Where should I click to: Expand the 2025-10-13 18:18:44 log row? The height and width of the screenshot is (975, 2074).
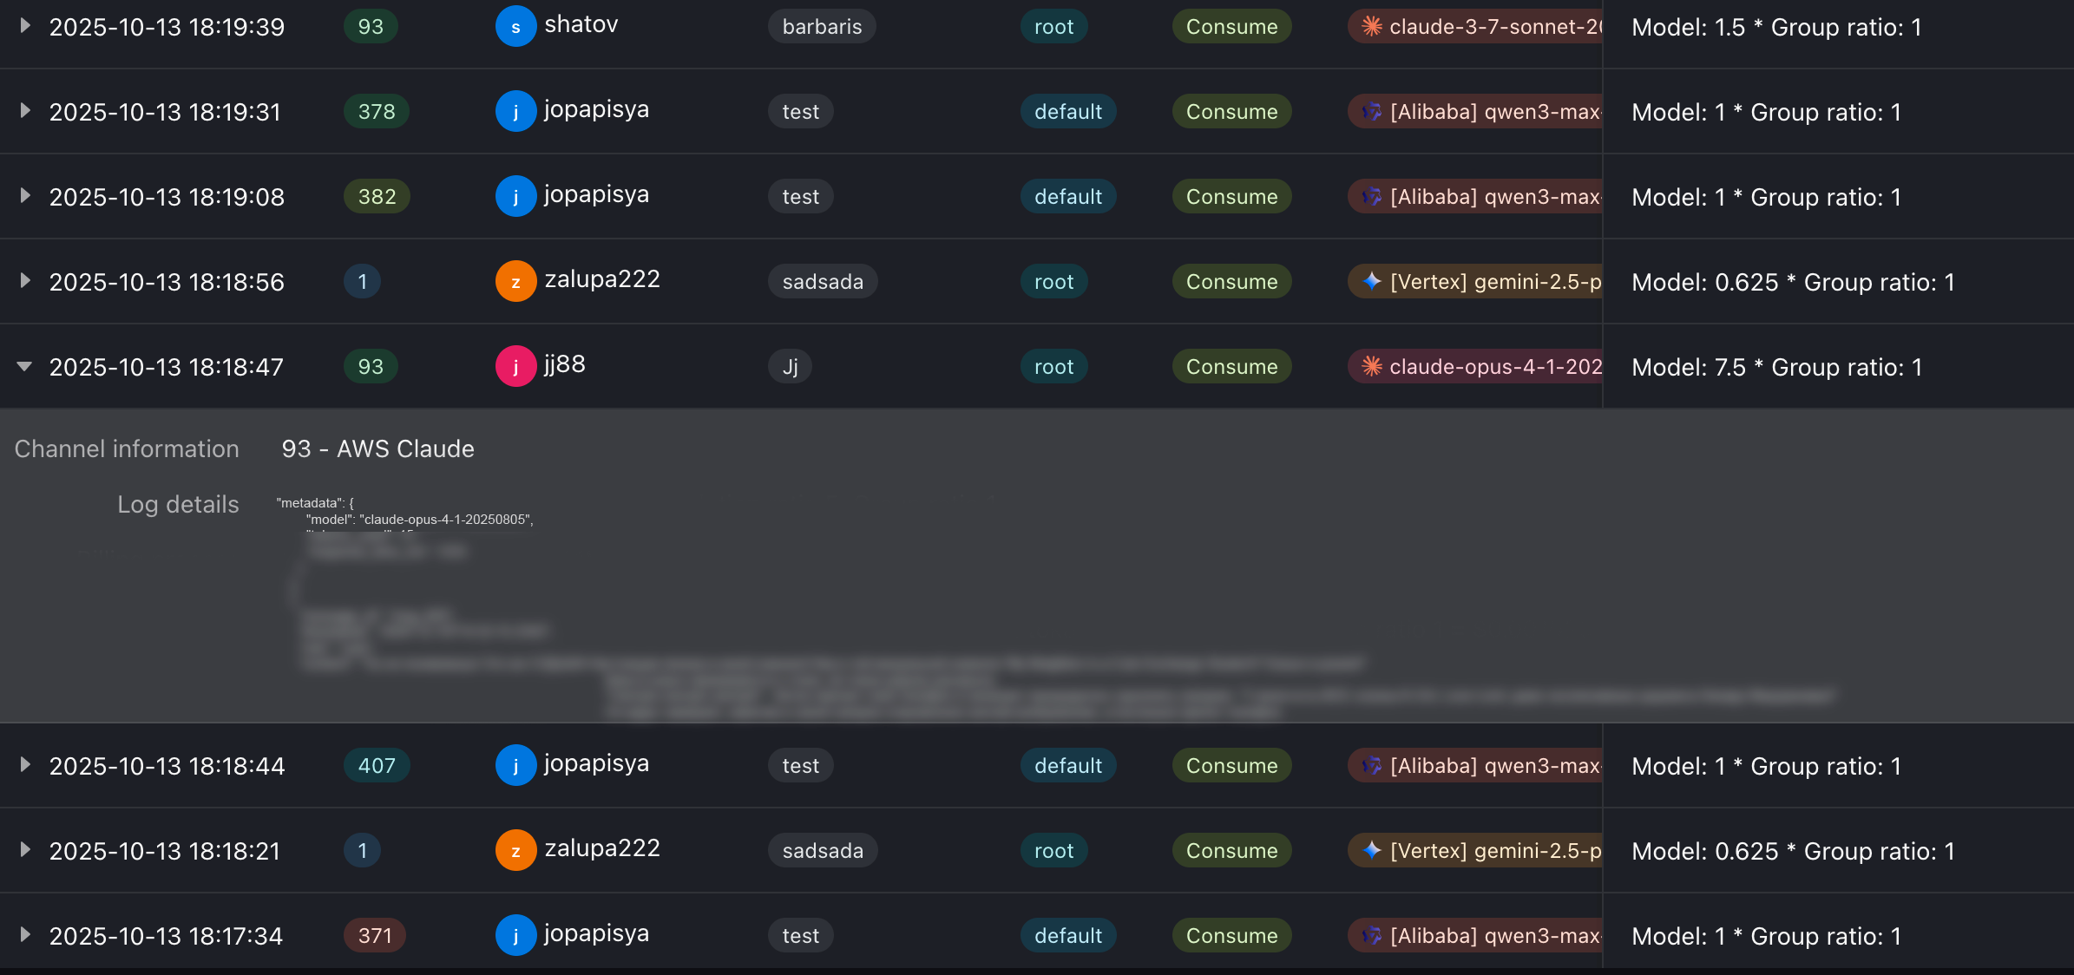pos(25,766)
